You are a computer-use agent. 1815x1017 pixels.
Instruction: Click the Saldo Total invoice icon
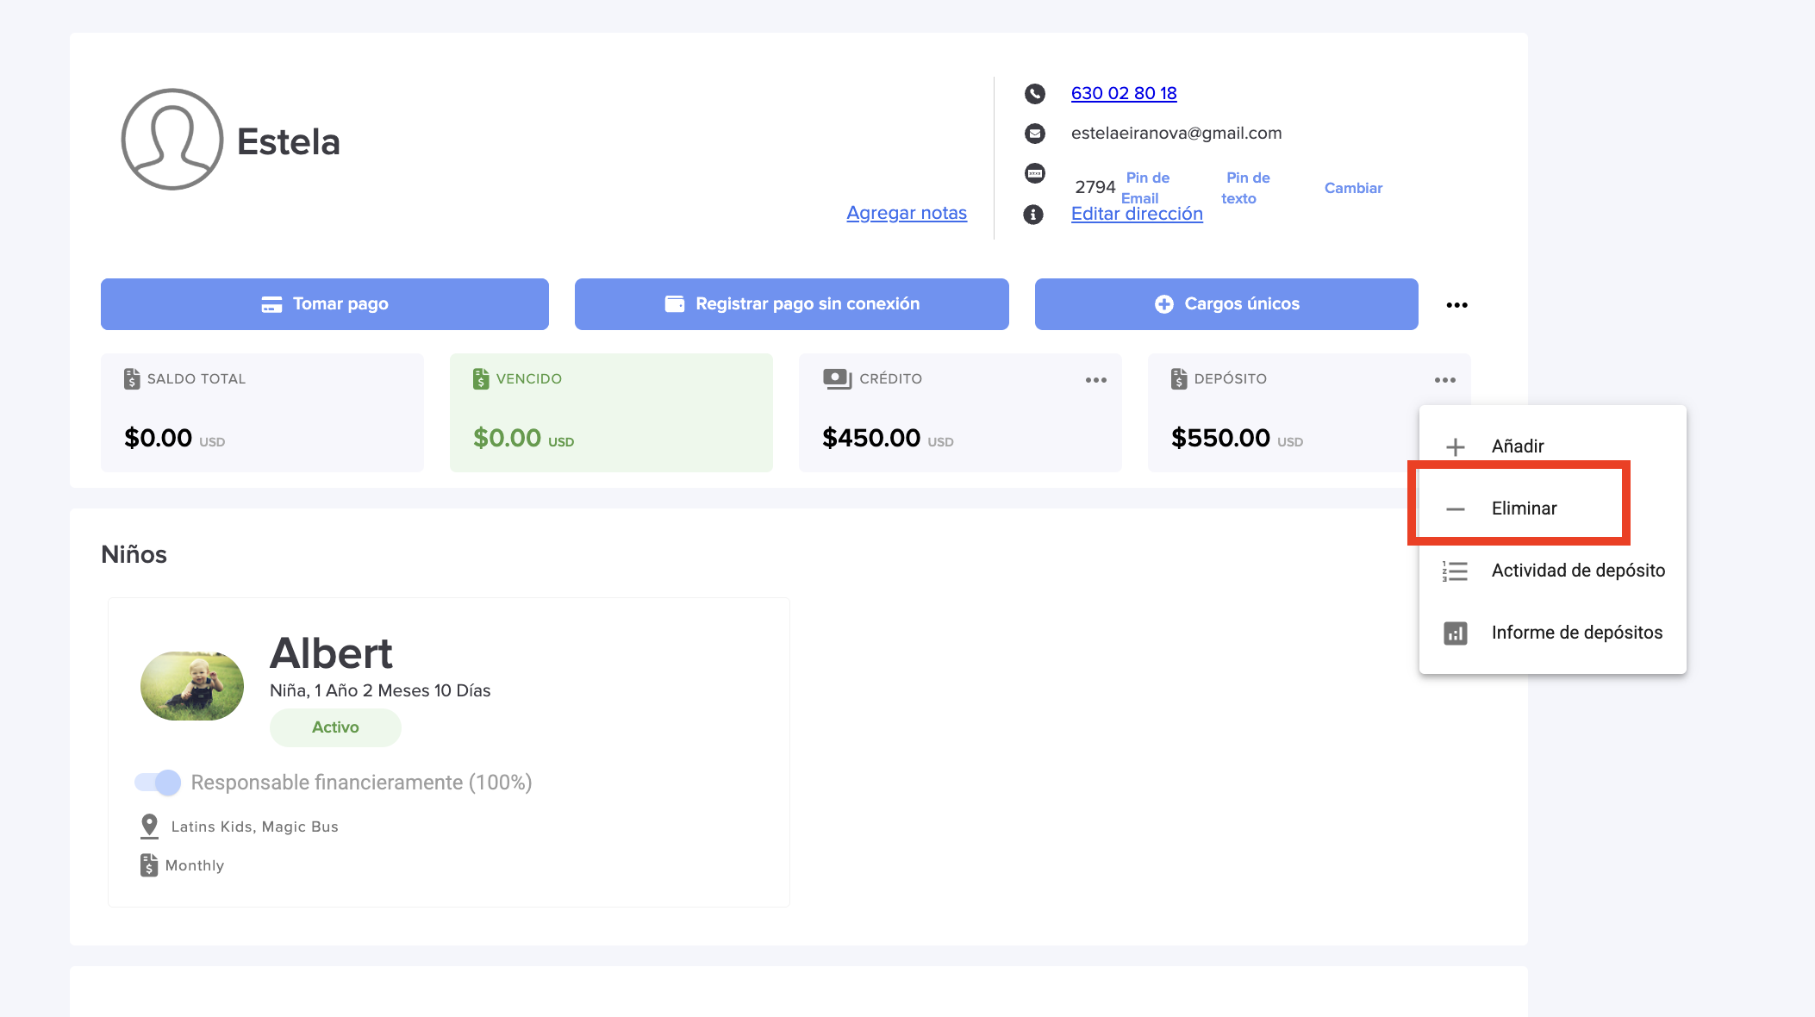132,378
